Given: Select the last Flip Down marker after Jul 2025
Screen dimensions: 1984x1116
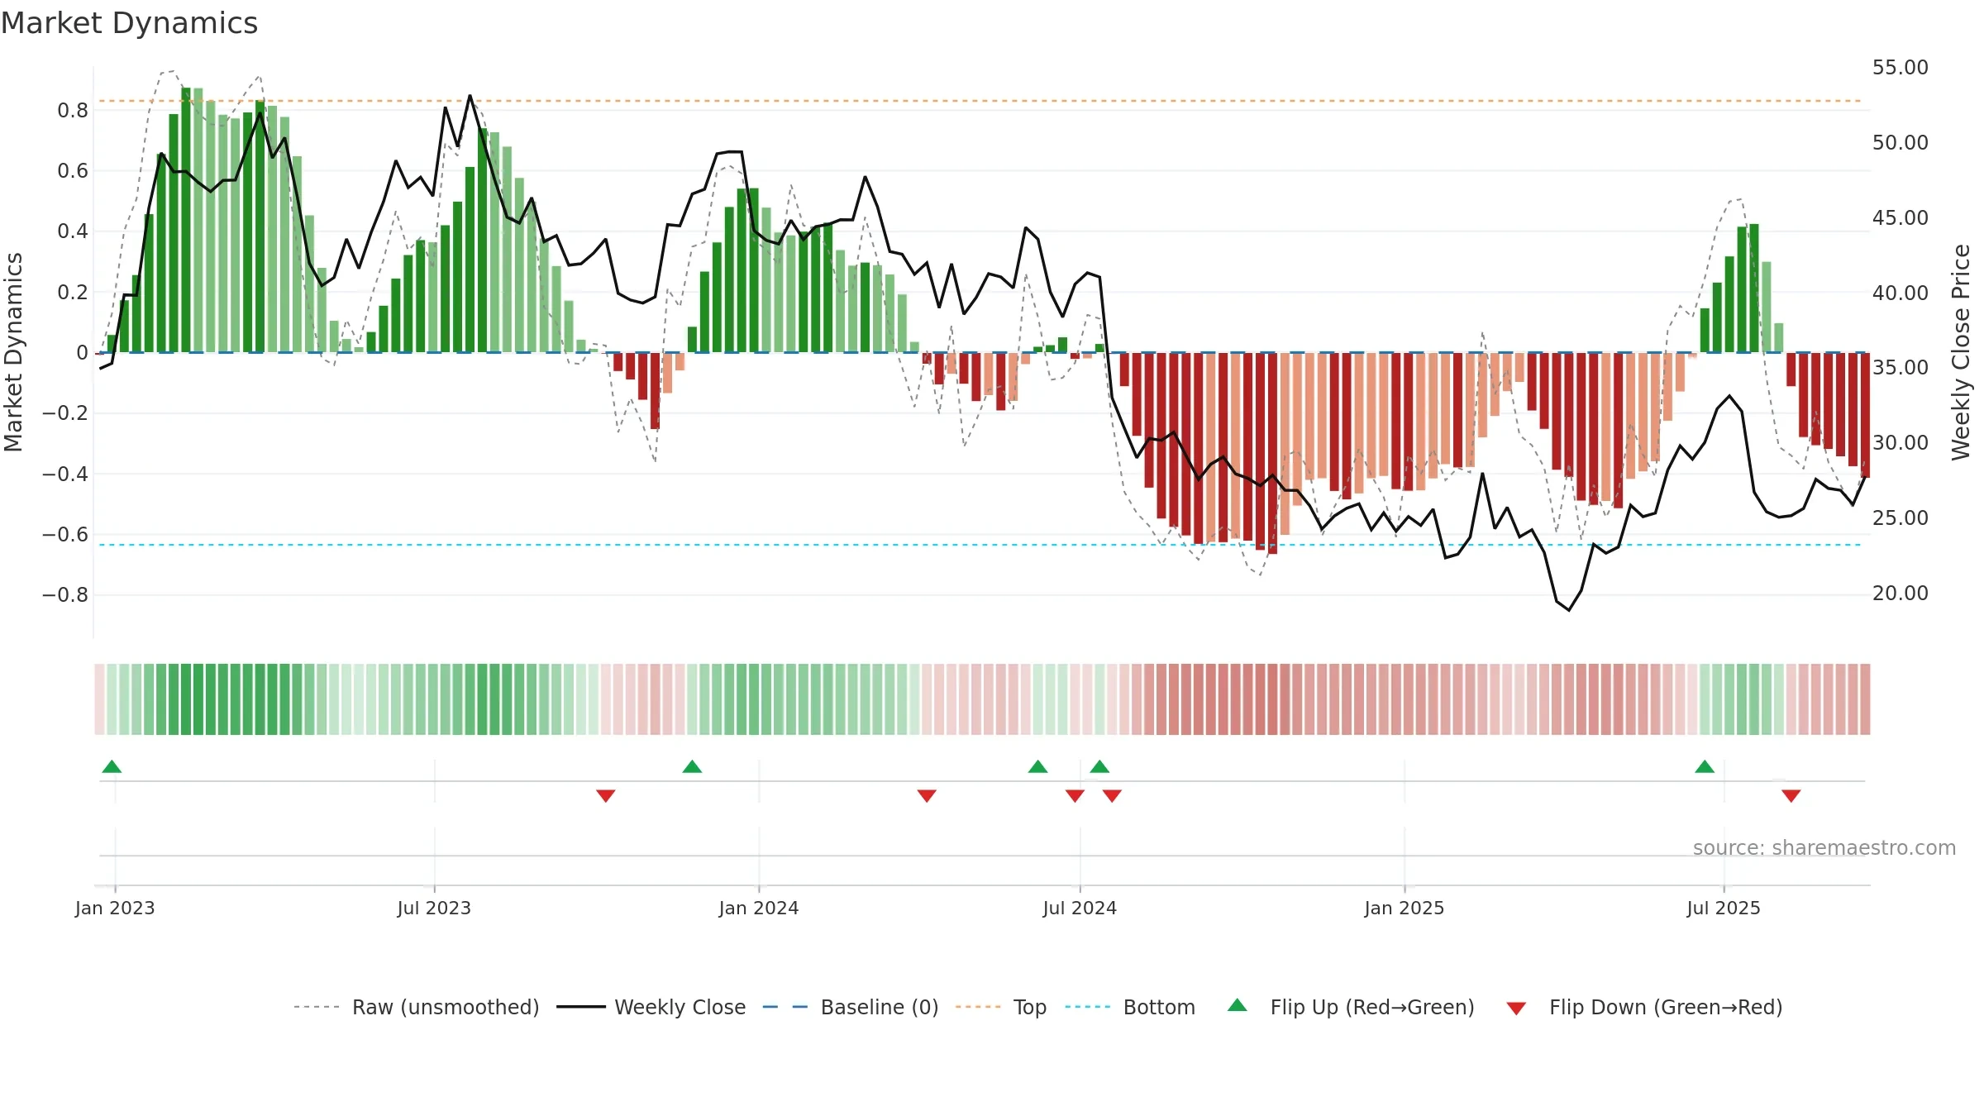Looking at the screenshot, I should [x=1791, y=795].
